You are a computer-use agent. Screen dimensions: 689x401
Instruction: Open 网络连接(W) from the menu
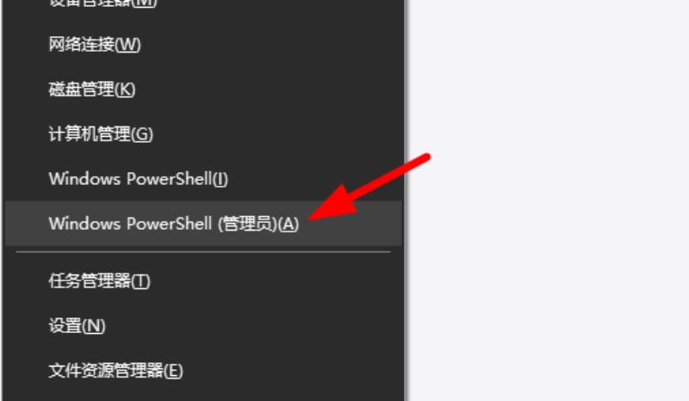(x=203, y=45)
